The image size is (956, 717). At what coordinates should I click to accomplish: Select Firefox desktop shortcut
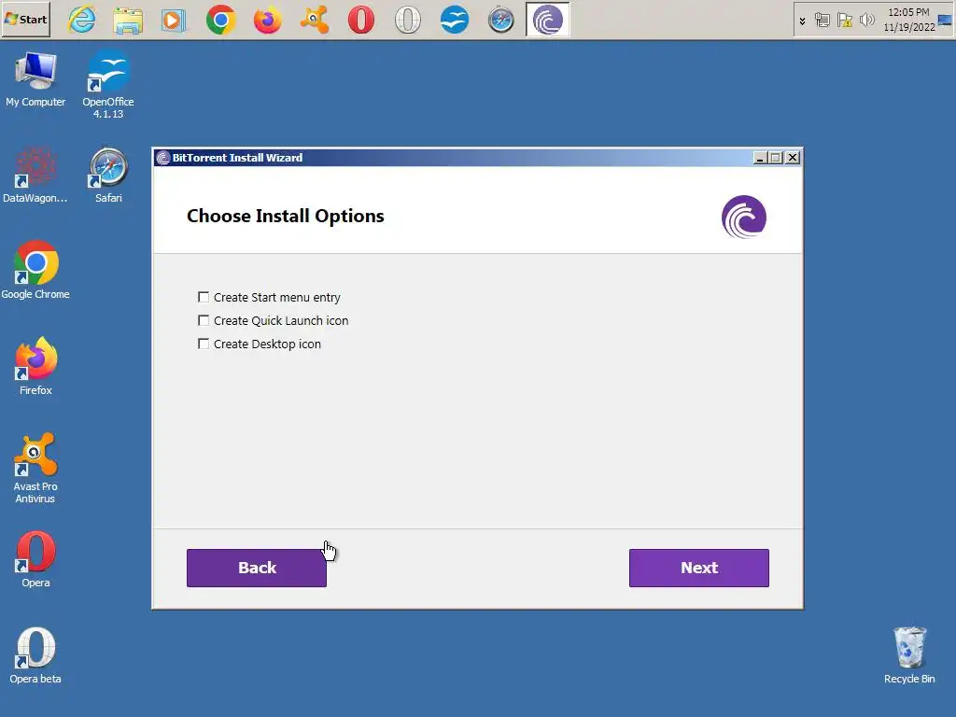pyautogui.click(x=35, y=366)
